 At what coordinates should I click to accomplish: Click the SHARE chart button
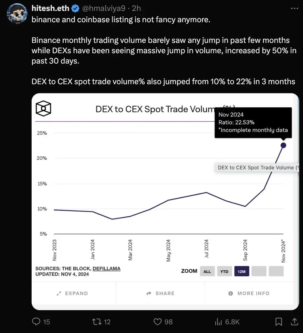click(x=161, y=293)
